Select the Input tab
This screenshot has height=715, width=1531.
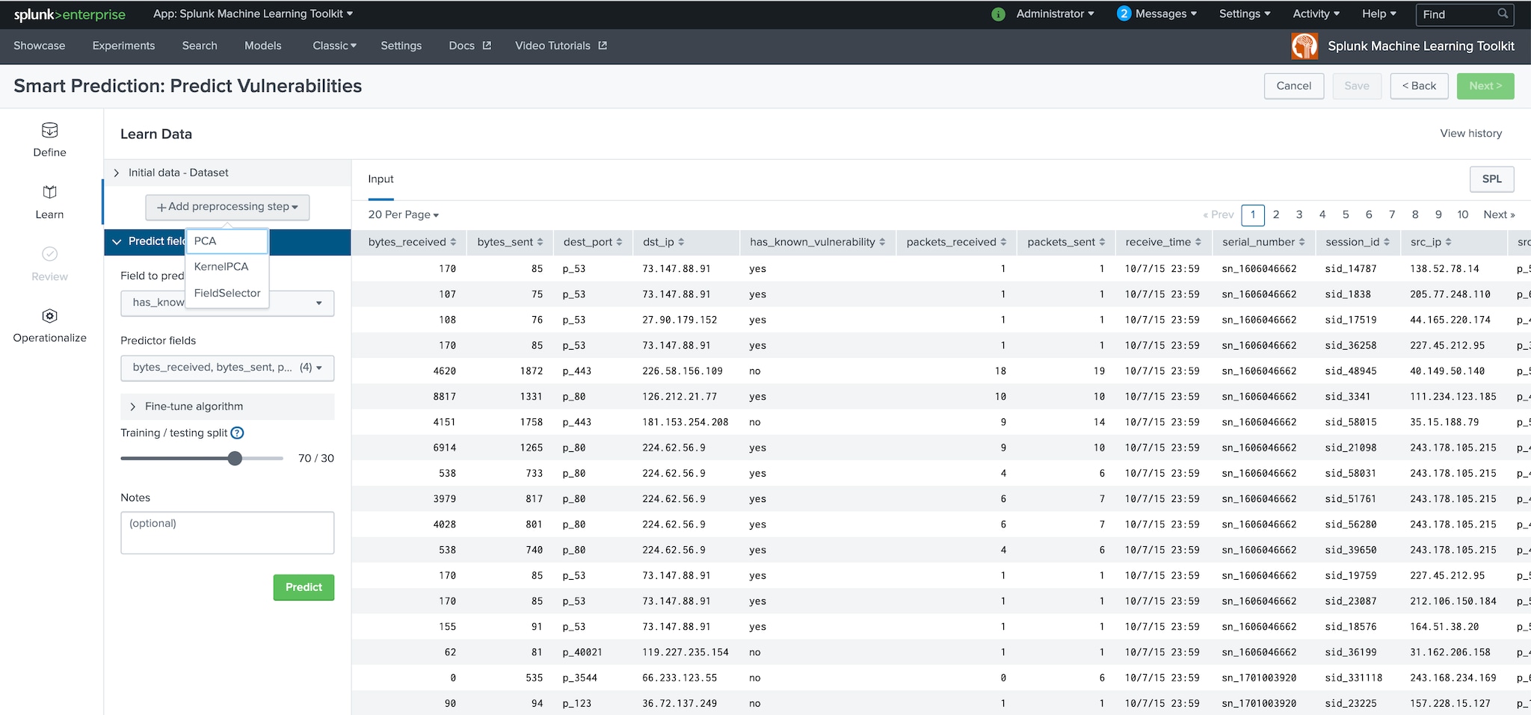(381, 179)
